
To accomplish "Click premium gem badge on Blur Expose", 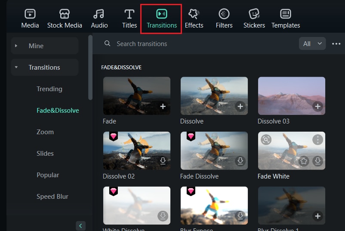I will tap(191, 191).
